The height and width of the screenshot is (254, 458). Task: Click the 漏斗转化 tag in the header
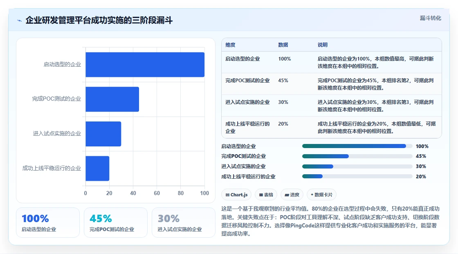pyautogui.click(x=430, y=18)
